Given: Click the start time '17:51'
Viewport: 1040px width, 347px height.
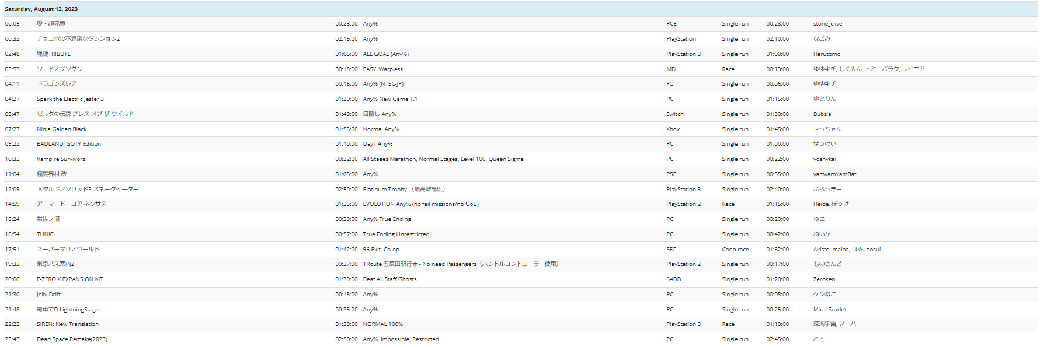Looking at the screenshot, I should (x=12, y=250).
